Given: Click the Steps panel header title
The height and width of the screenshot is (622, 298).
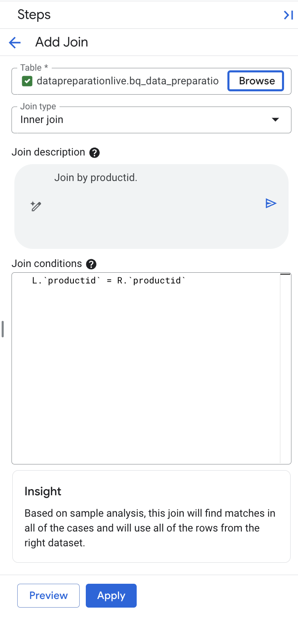Looking at the screenshot, I should [34, 15].
